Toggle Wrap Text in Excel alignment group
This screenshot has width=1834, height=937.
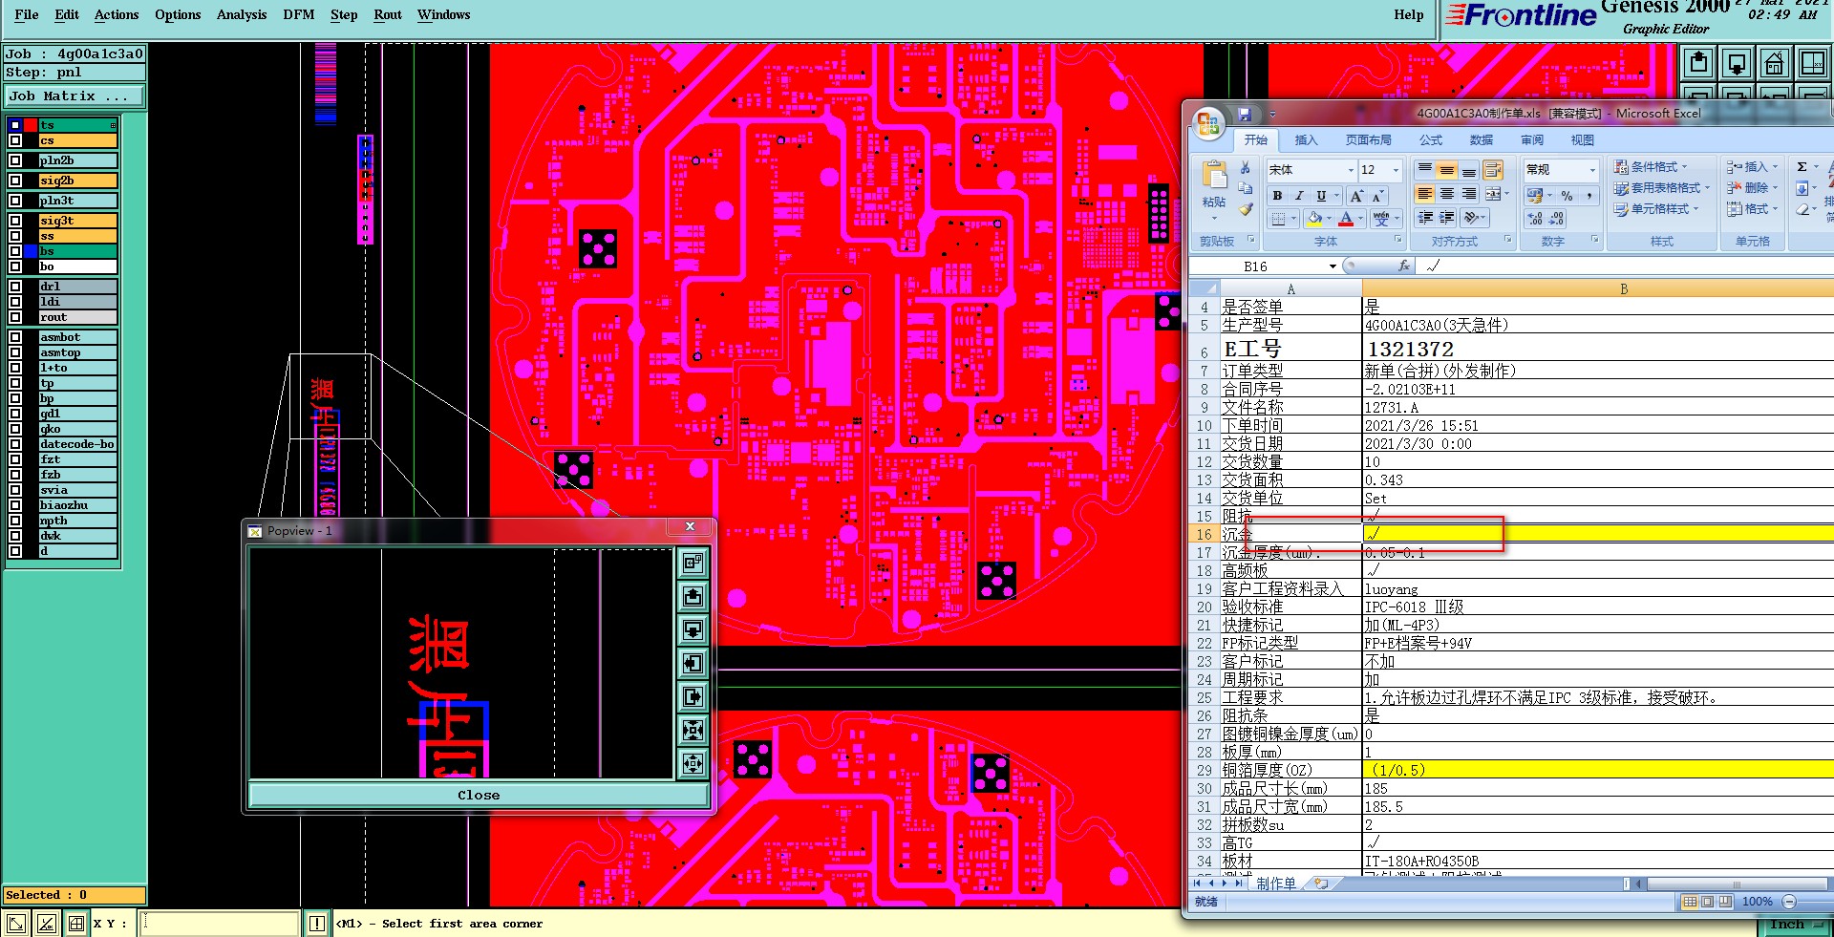tap(1492, 170)
